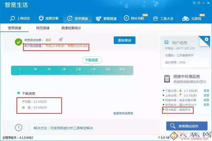
Task: Click the download arrow on user info corner
Action: point(206,39)
